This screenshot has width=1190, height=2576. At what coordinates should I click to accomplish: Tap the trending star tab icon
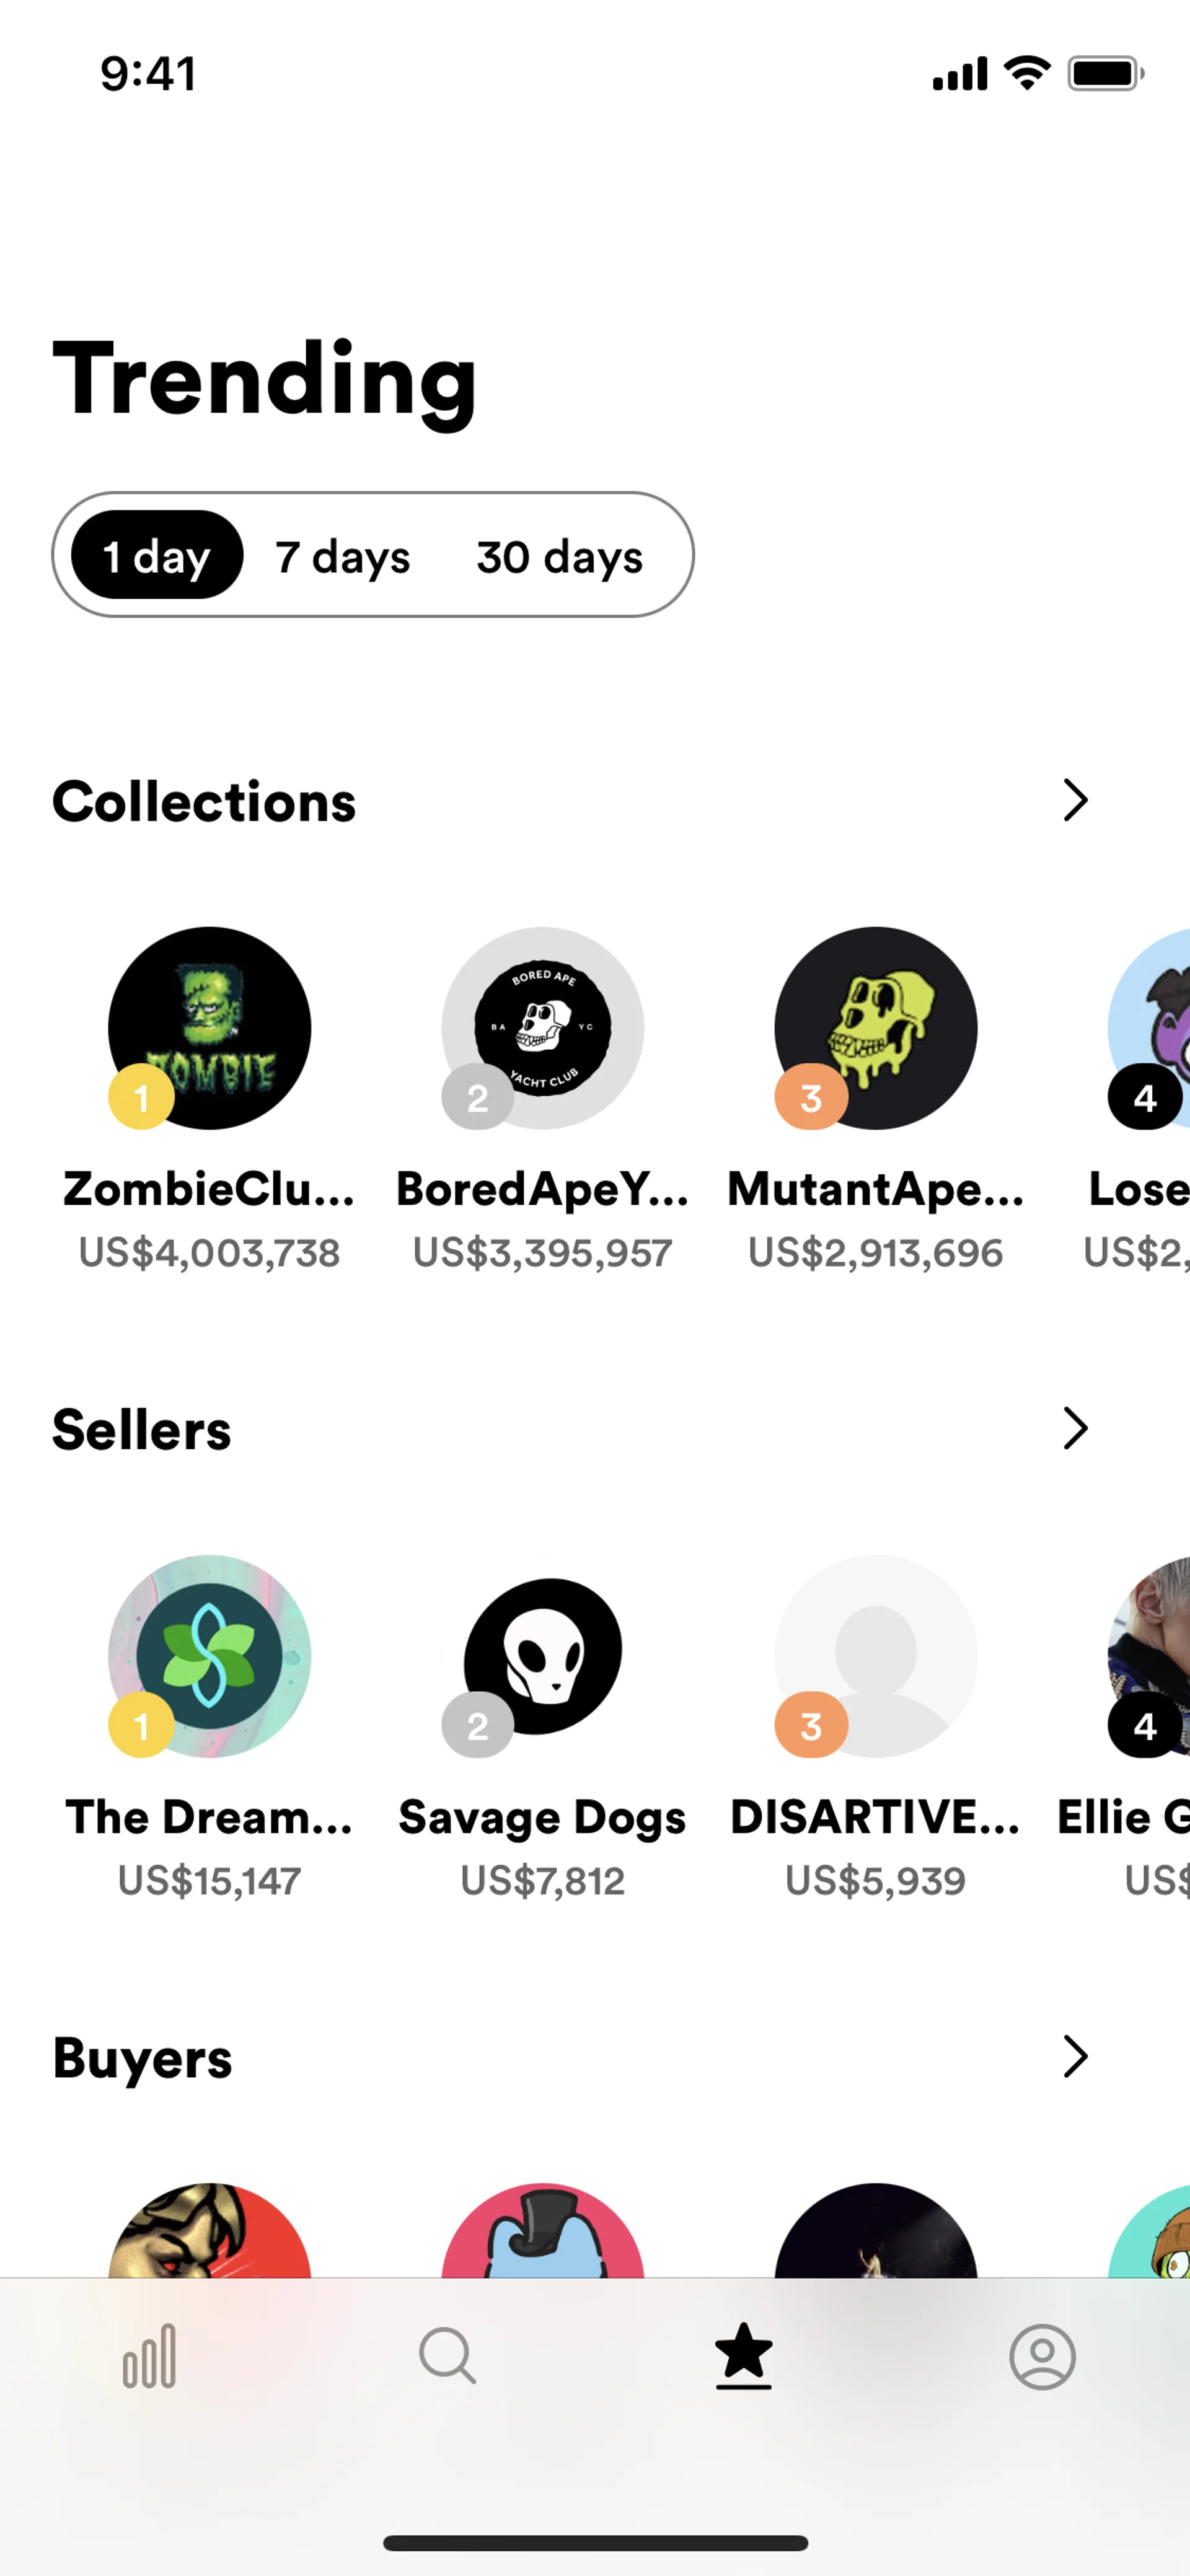(743, 2356)
